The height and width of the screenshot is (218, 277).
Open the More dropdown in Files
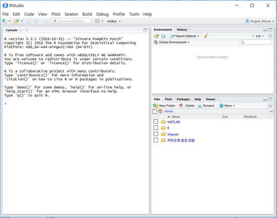pos(227,106)
